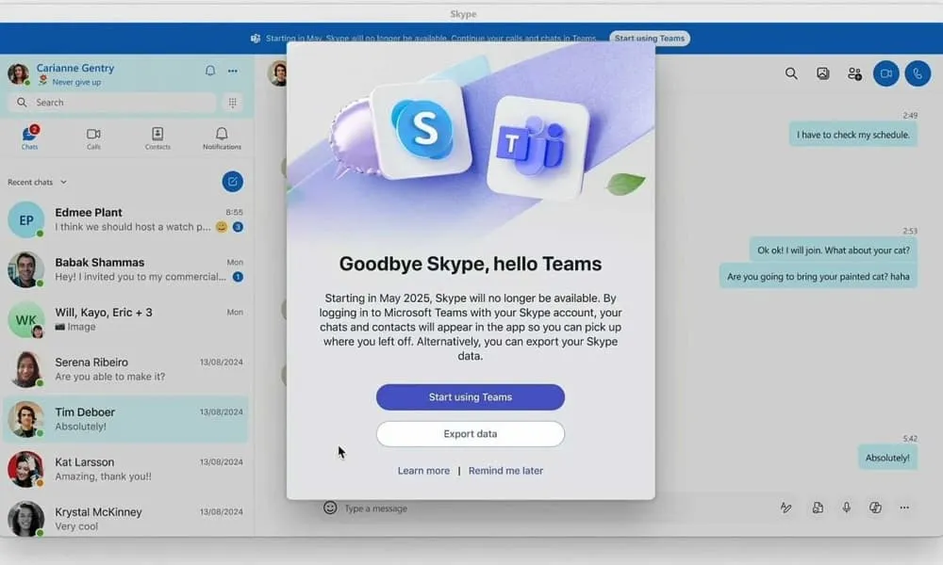Click the Export data button

pyautogui.click(x=471, y=433)
